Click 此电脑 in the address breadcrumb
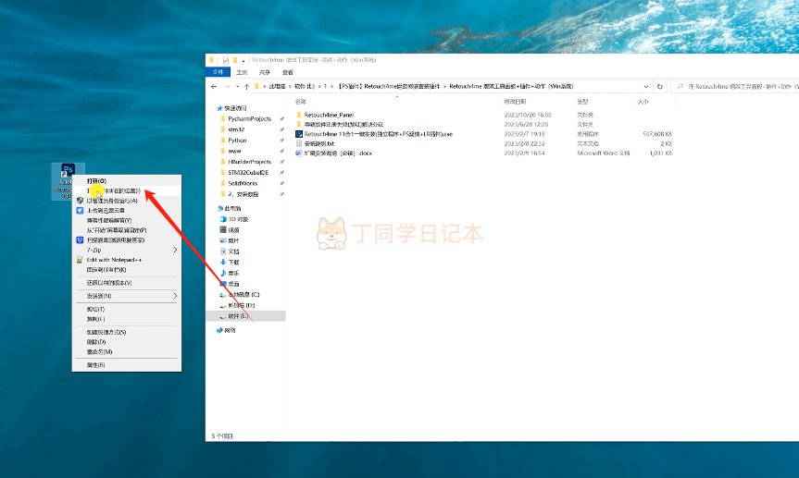Viewport: 799px width, 478px height. pos(277,87)
